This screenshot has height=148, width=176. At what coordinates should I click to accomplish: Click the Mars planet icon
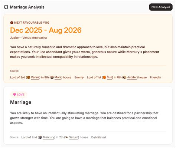click(x=52, y=78)
